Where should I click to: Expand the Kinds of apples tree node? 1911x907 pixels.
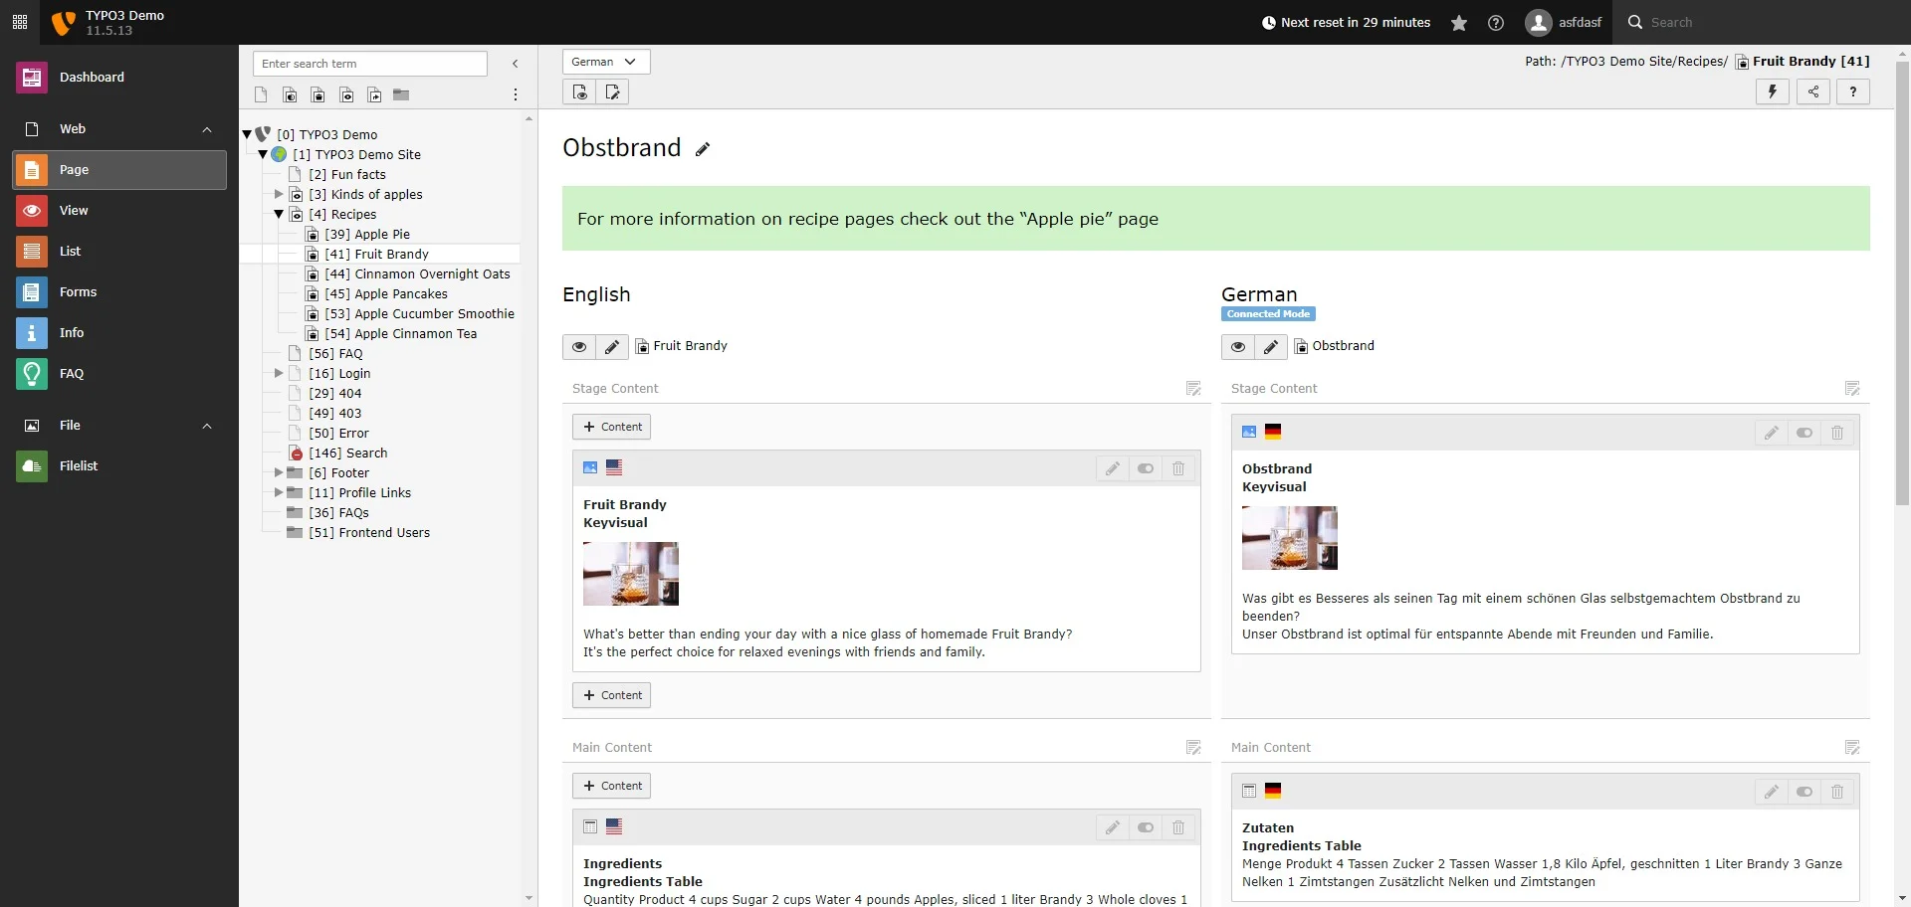(x=280, y=194)
